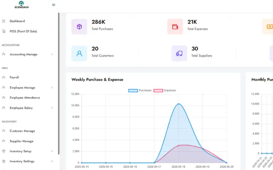
Task: Expand the Employee Manage chevron
Action: pyautogui.click(x=52, y=87)
